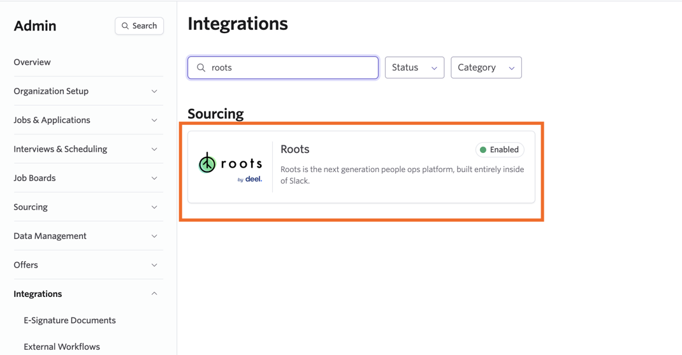Click the Integrations page title
The width and height of the screenshot is (682, 355).
238,24
